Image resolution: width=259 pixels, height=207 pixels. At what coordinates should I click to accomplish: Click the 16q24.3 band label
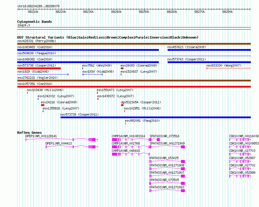24,25
